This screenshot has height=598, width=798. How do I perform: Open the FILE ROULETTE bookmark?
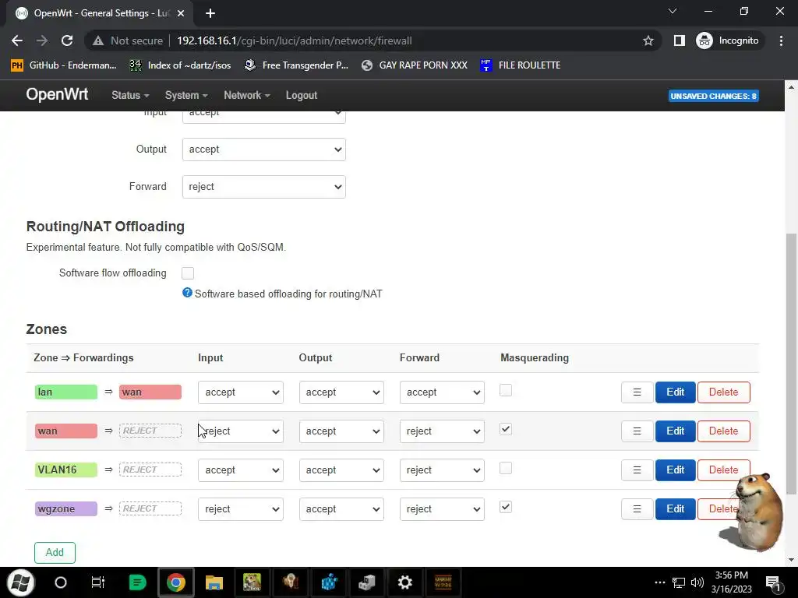520,65
